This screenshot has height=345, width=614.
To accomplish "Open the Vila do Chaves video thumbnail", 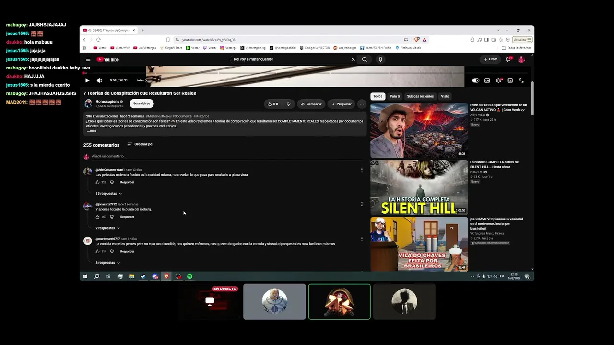I will click(419, 244).
